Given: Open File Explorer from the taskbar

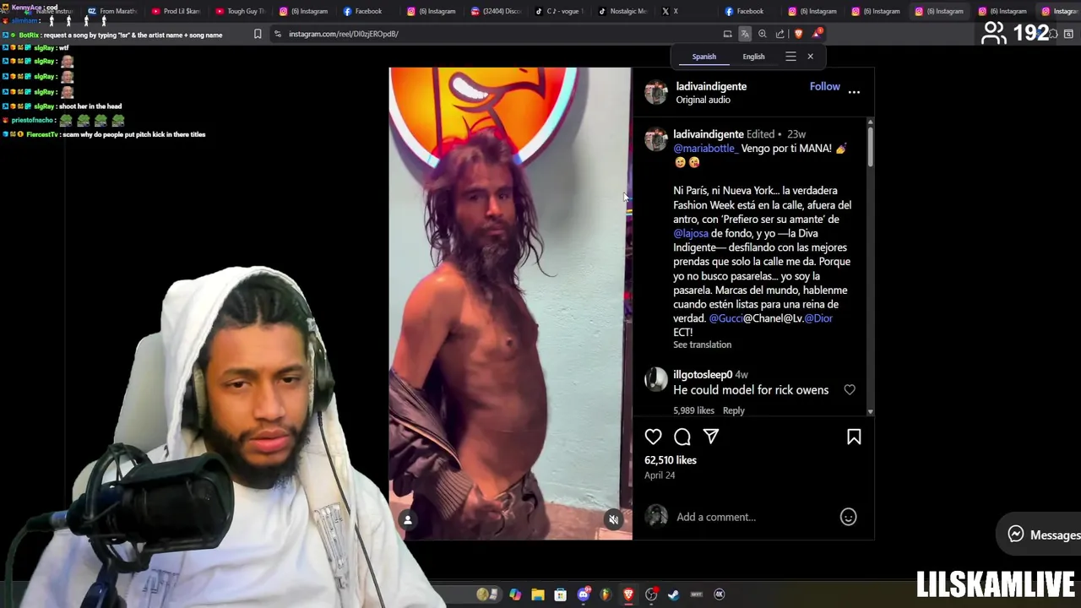Looking at the screenshot, I should (537, 594).
